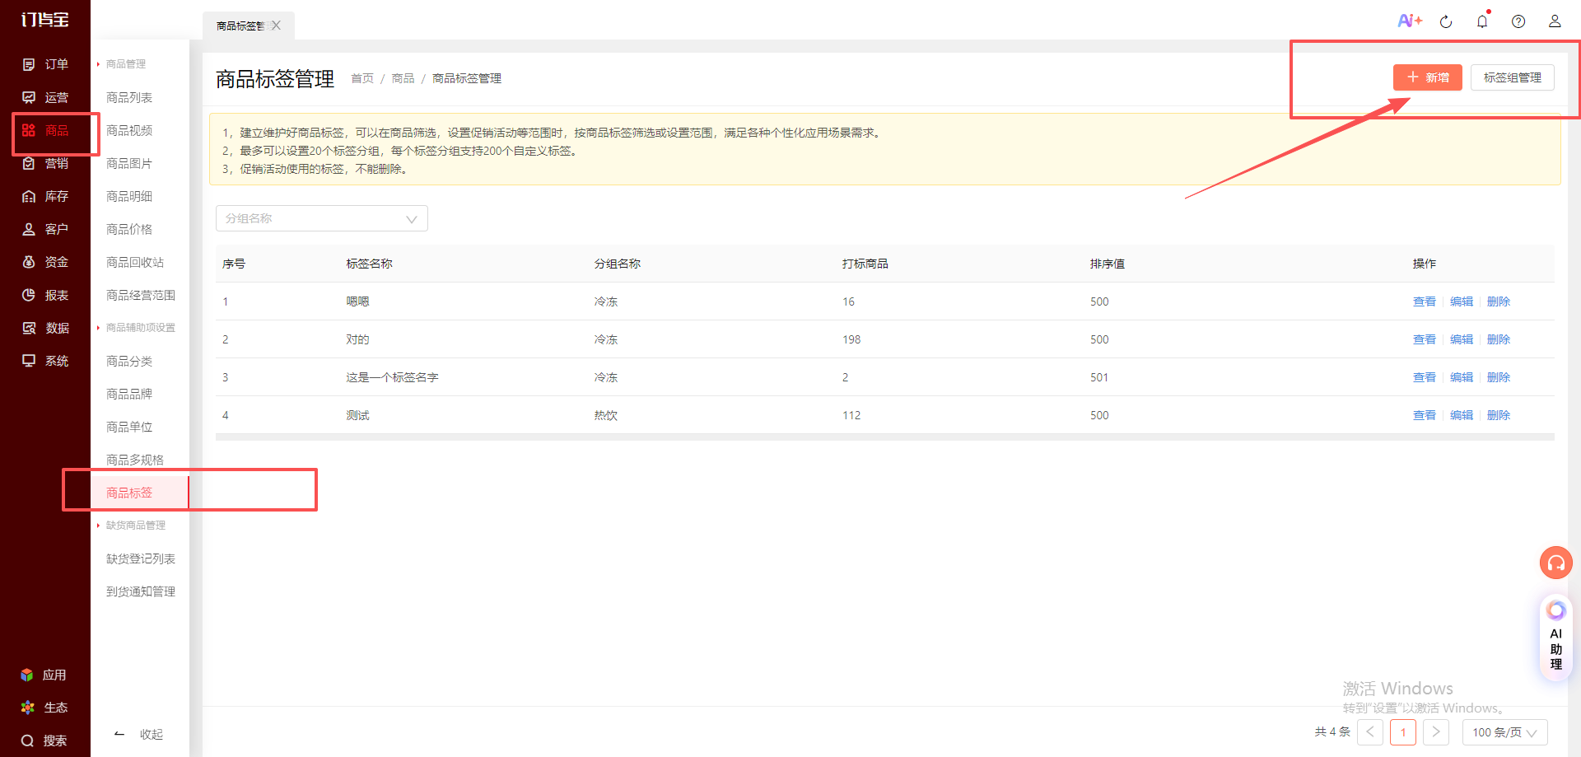Viewport: 1581px width, 757px height.
Task: Open notifications bell icon
Action: point(1482,21)
